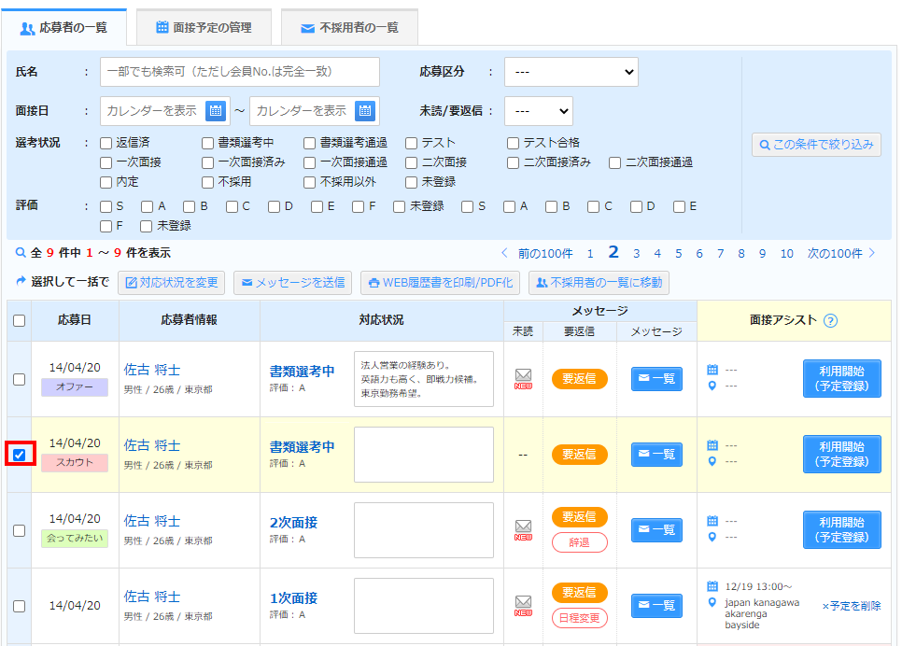The width and height of the screenshot is (902, 646).
Task: Click 次の100件 pagination link
Action: [x=835, y=253]
